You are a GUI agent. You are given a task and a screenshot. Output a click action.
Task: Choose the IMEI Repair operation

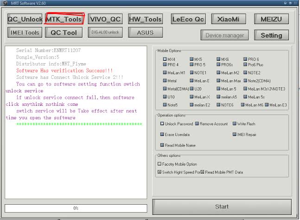click(234, 134)
